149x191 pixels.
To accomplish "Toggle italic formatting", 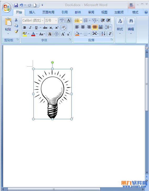I will tap(30, 28).
